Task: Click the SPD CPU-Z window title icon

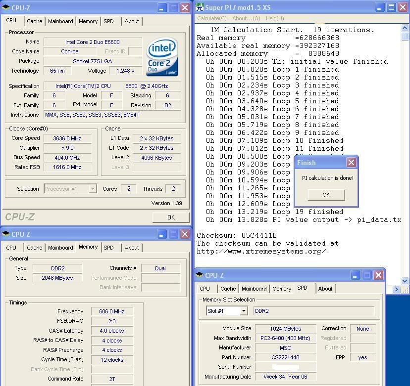Action: (200, 275)
